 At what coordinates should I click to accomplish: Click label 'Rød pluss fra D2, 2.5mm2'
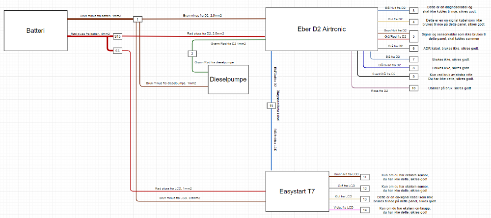click(205, 33)
